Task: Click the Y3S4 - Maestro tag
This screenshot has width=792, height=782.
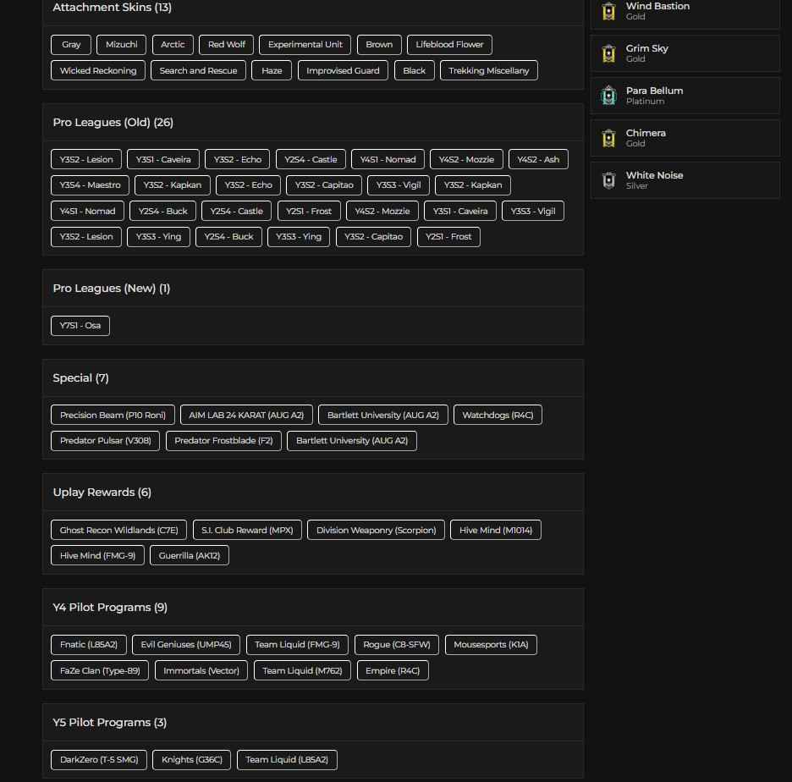Action: tap(91, 185)
